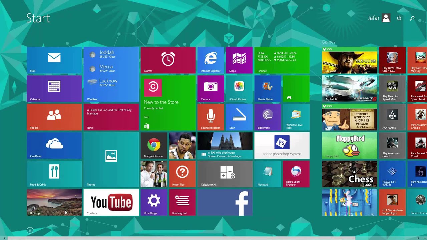427x240 pixels.
Task: Open the News tile headline
Action: (111, 117)
